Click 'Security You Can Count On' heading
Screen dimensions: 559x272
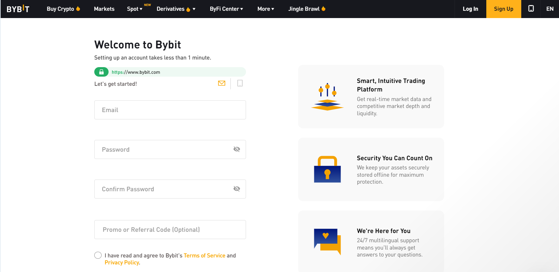click(x=395, y=158)
